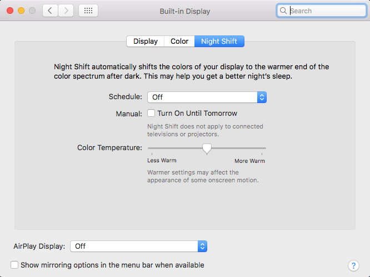Select the Night Shift tab
This screenshot has height=277, width=370.
pyautogui.click(x=219, y=42)
